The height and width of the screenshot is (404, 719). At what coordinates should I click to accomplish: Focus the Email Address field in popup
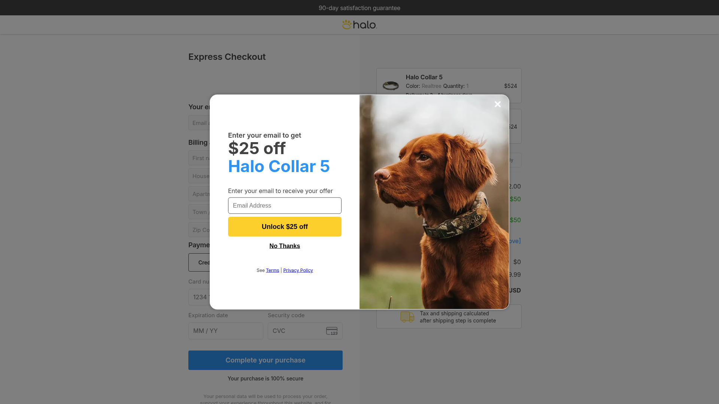(285, 206)
